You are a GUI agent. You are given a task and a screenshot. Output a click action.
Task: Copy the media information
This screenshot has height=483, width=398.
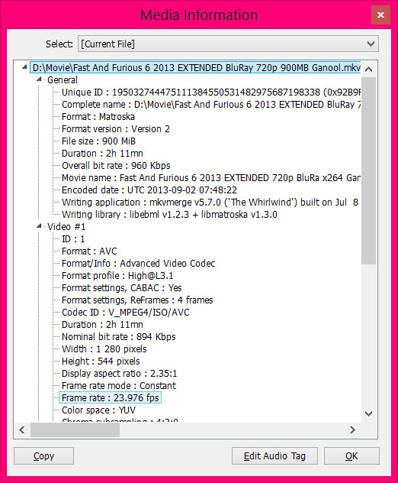(43, 456)
